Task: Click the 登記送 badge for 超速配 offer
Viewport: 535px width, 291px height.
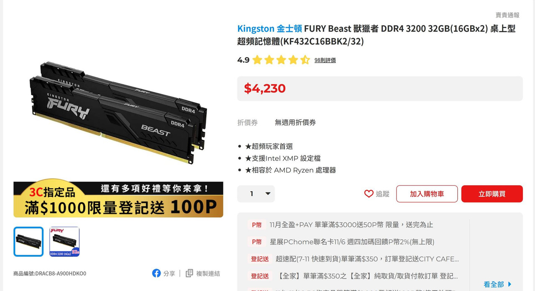Action: tap(260, 259)
